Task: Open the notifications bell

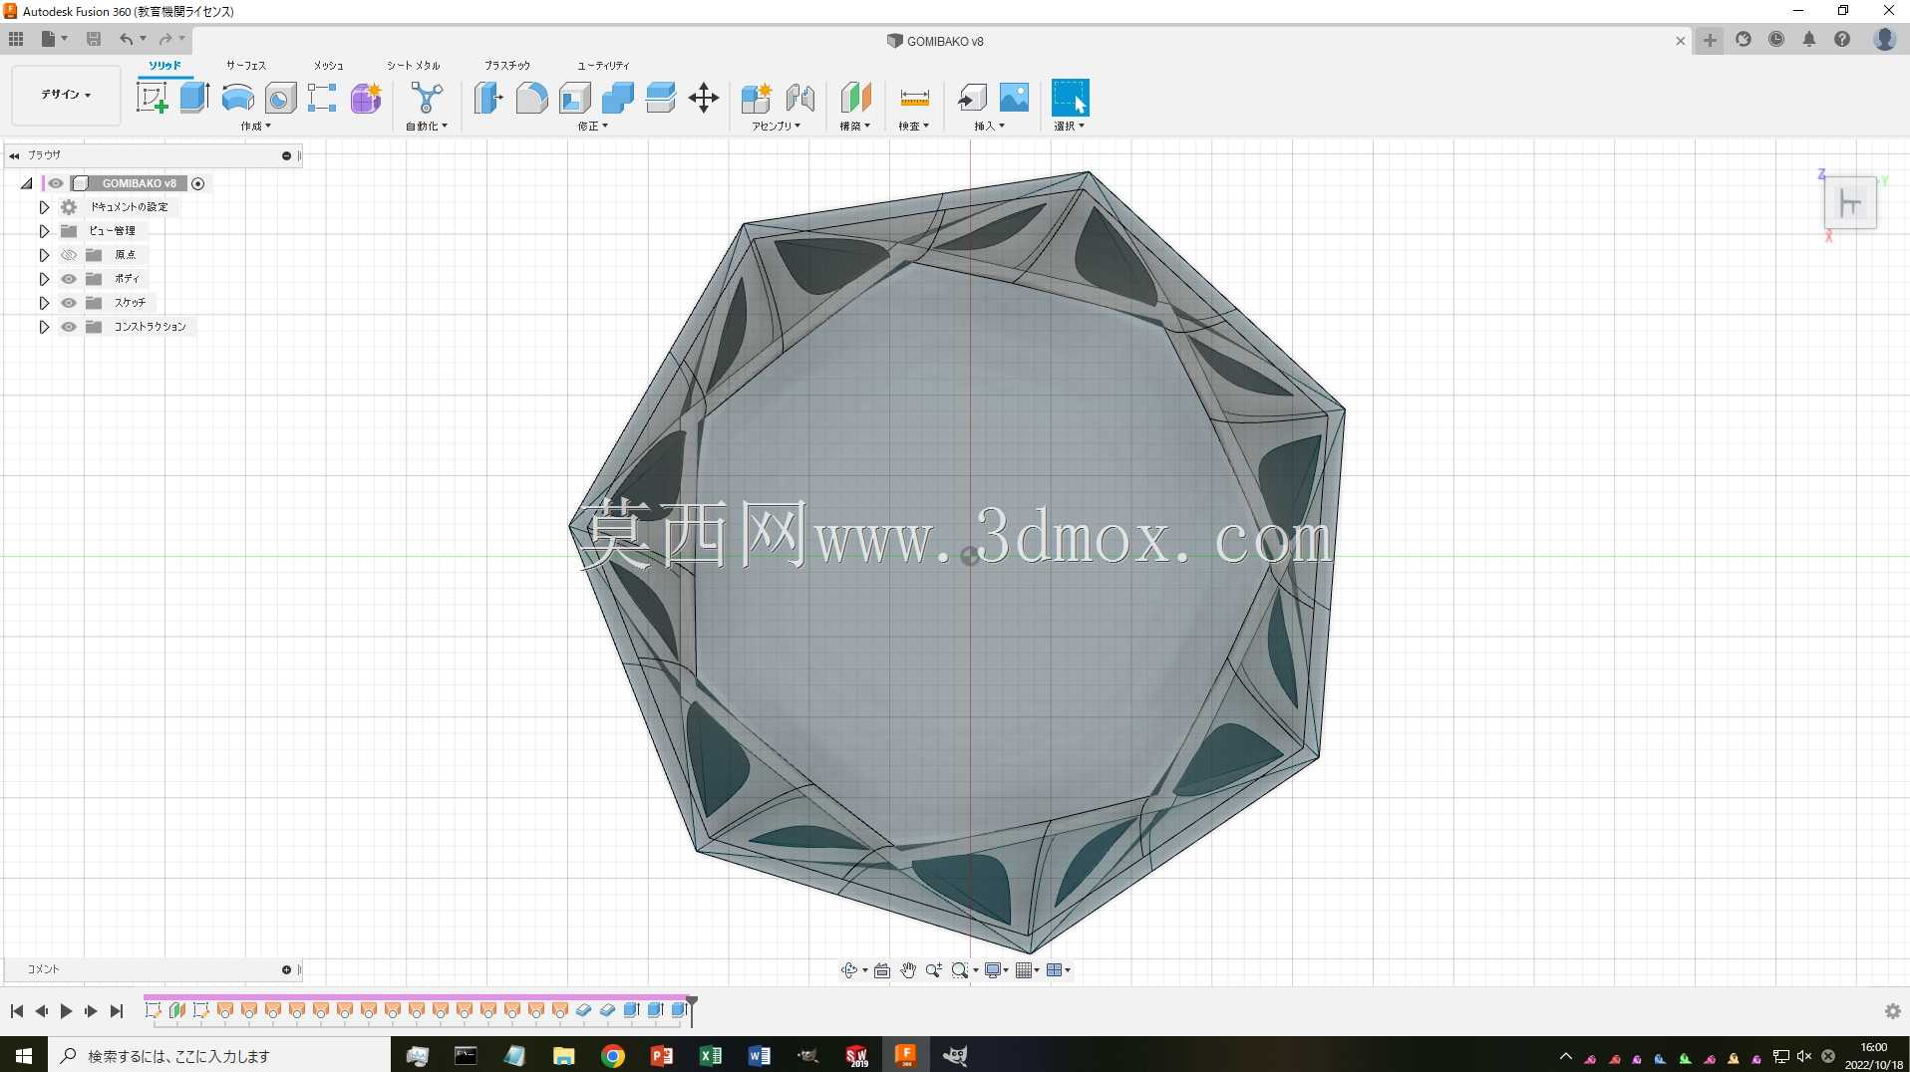Action: [x=1809, y=40]
